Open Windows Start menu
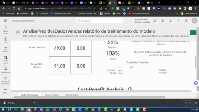The image size is (199, 112). point(3,110)
